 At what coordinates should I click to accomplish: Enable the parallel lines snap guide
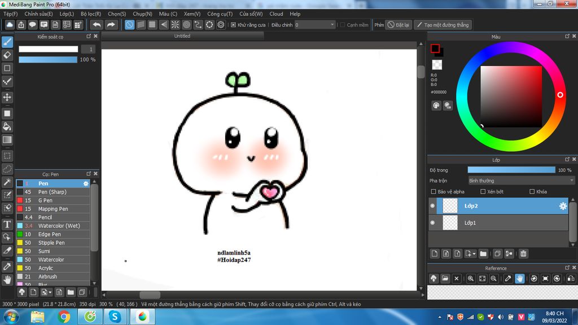click(141, 25)
